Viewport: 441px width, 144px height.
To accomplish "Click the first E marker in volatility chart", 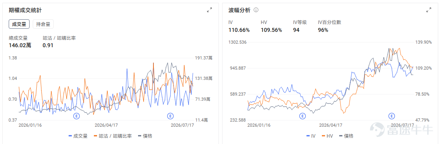I will (302, 116).
